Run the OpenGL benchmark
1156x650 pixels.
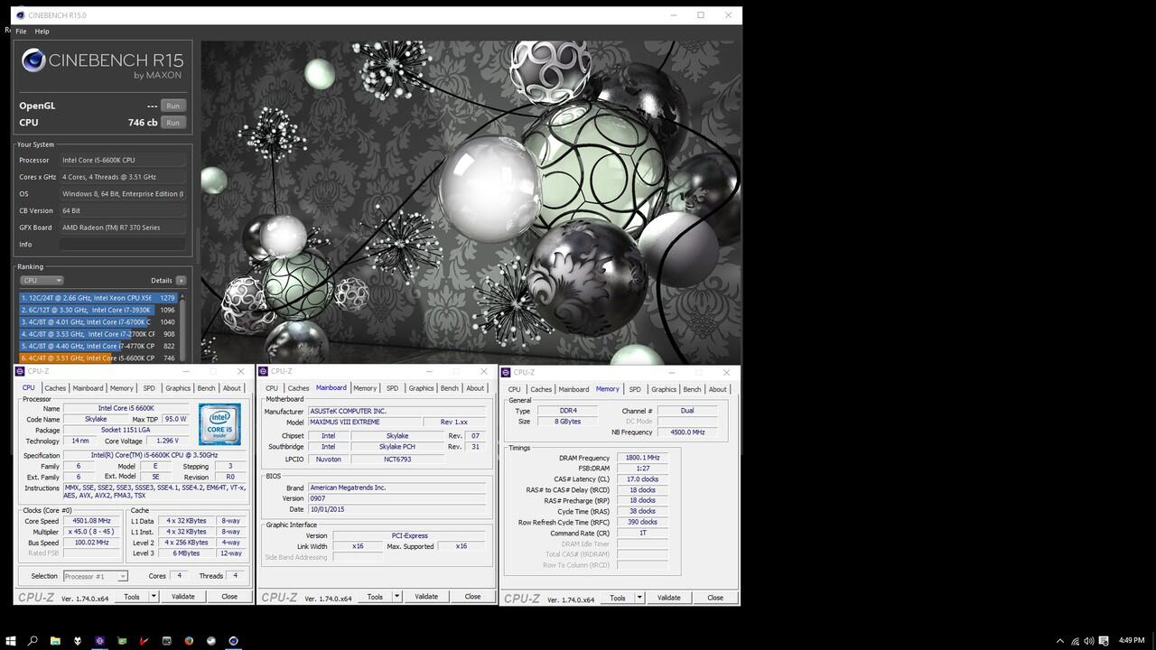pos(172,106)
